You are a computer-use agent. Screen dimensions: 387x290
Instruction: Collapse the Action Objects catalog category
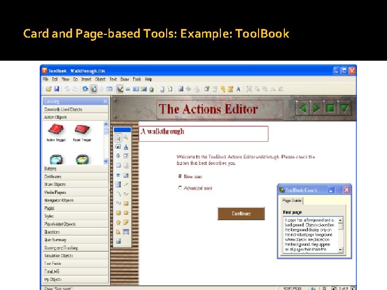point(76,117)
